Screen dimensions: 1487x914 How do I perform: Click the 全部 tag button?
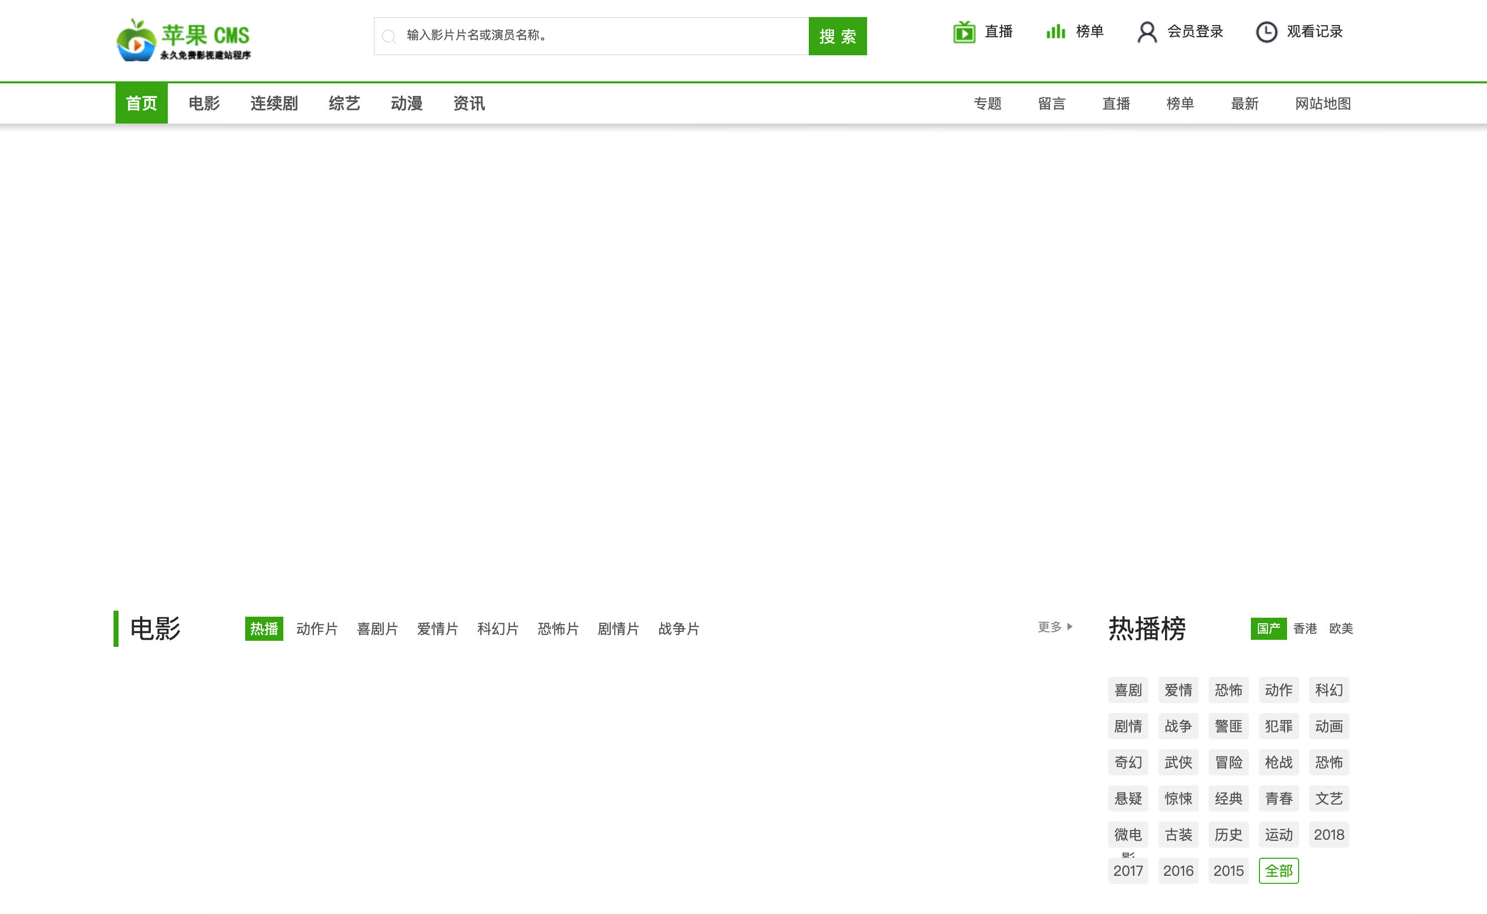coord(1279,871)
